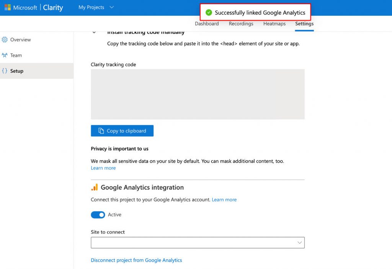This screenshot has height=269, width=392.
Task: Click Learn more under the privacy notice
Action: 103,168
